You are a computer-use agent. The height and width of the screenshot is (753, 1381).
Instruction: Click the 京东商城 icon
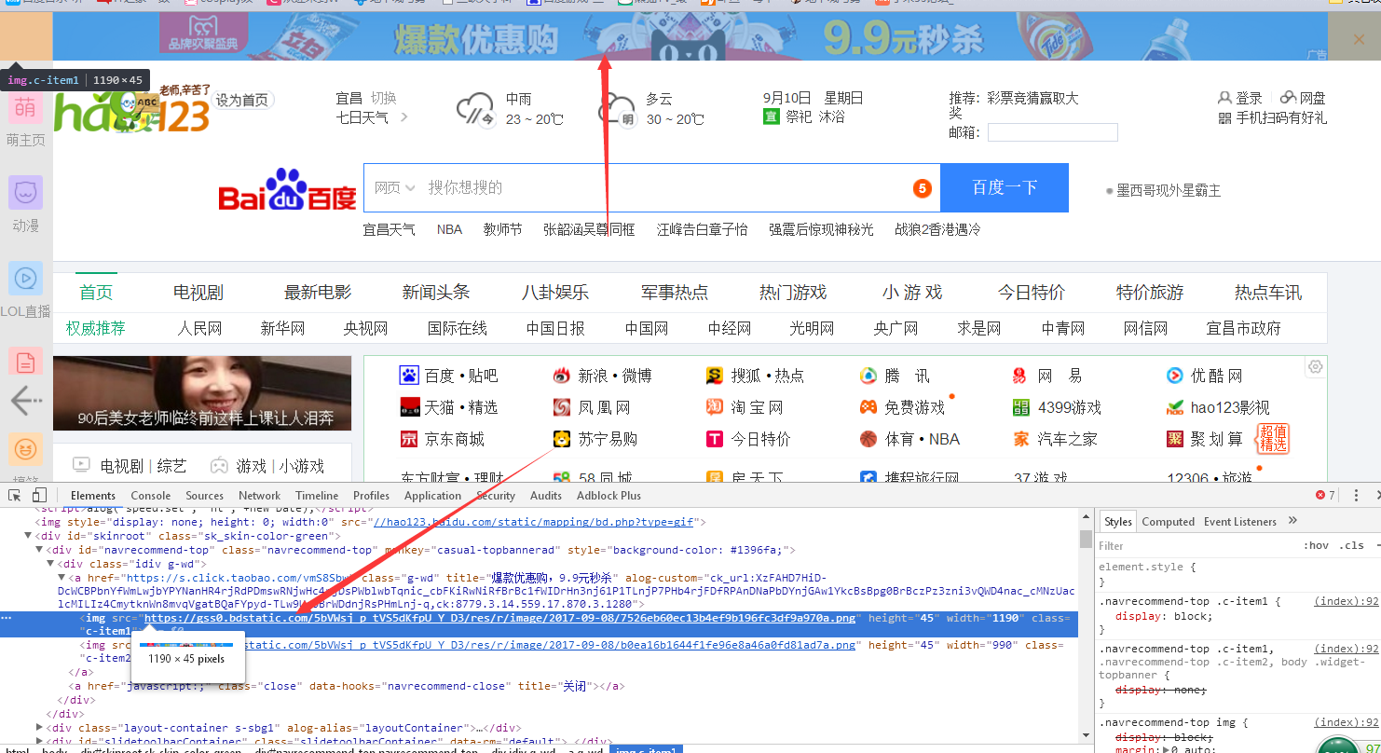point(409,439)
